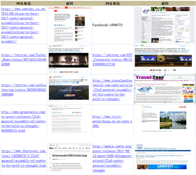Viewport: 196px width, 175px height.
Task: Click the green rotation handle above Travel&Tour image
Action: pos(165,70)
